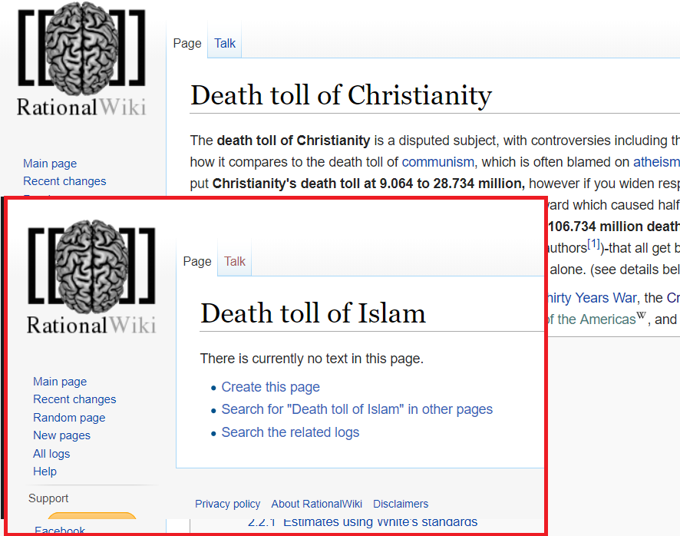Viewport: 680px width, 536px height.
Task: Open the Thirty Years War link
Action: coord(592,298)
